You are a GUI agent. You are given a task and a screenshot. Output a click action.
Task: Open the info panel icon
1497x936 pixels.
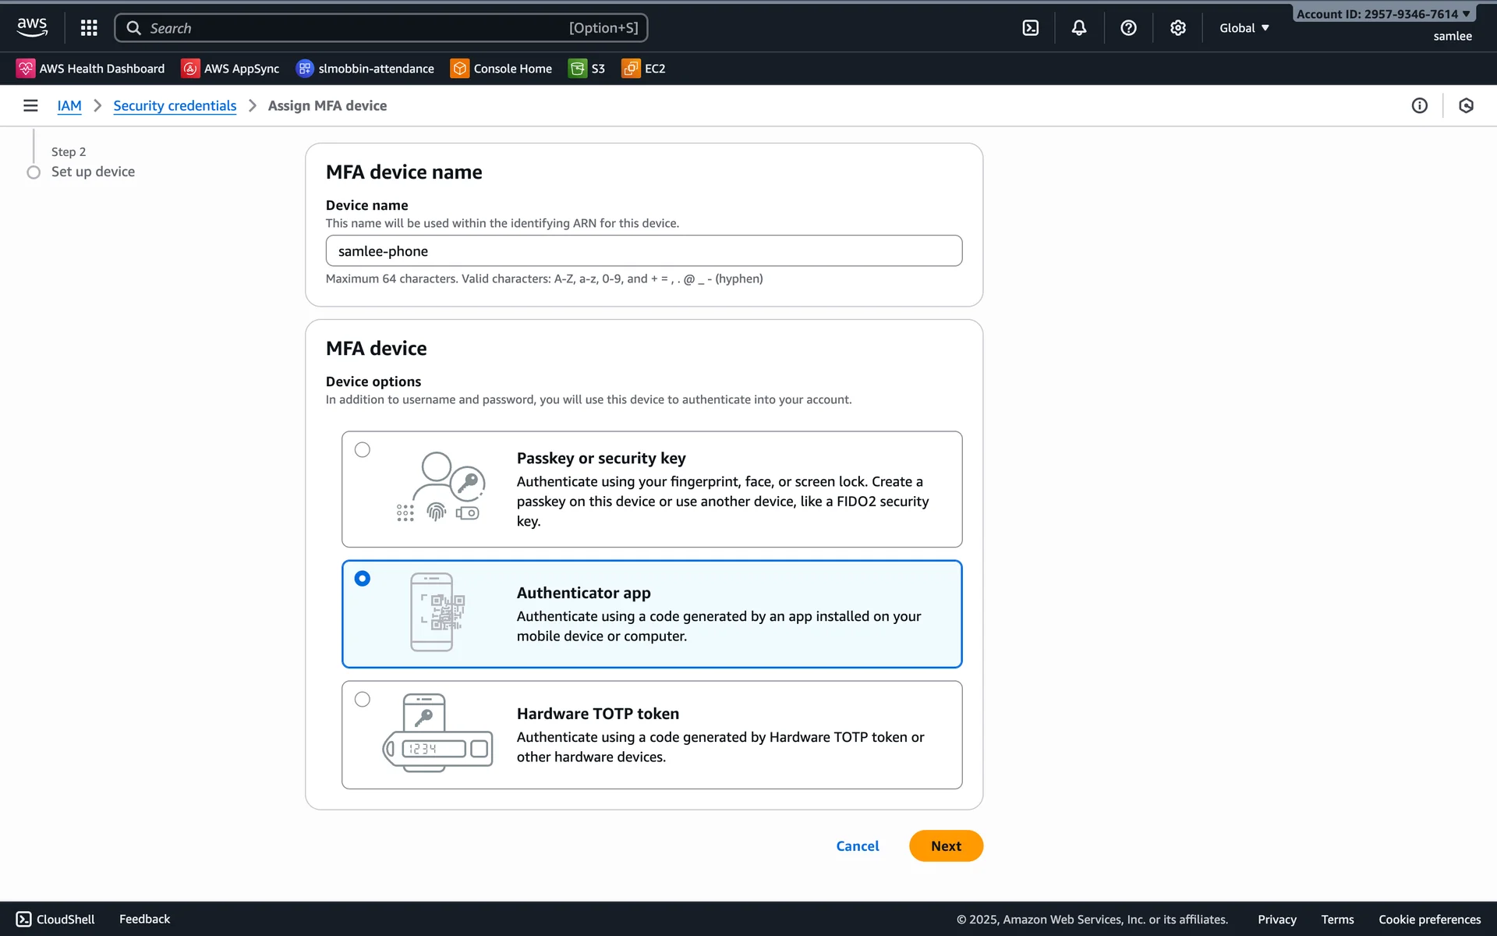pyautogui.click(x=1419, y=105)
